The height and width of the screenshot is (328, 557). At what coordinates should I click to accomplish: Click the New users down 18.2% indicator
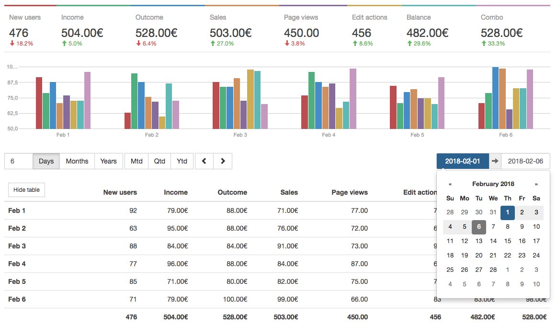click(22, 44)
